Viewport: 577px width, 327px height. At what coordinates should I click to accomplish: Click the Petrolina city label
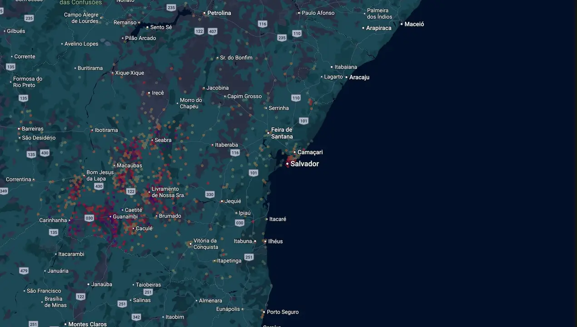pyautogui.click(x=219, y=13)
